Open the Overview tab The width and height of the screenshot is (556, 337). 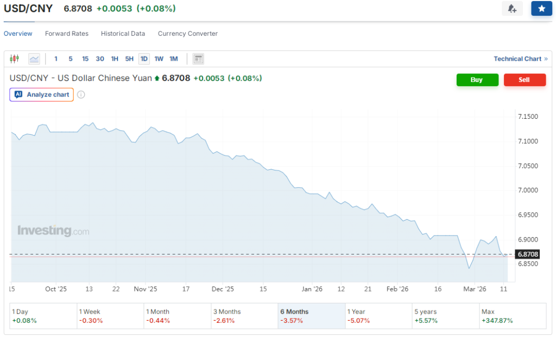tap(18, 34)
